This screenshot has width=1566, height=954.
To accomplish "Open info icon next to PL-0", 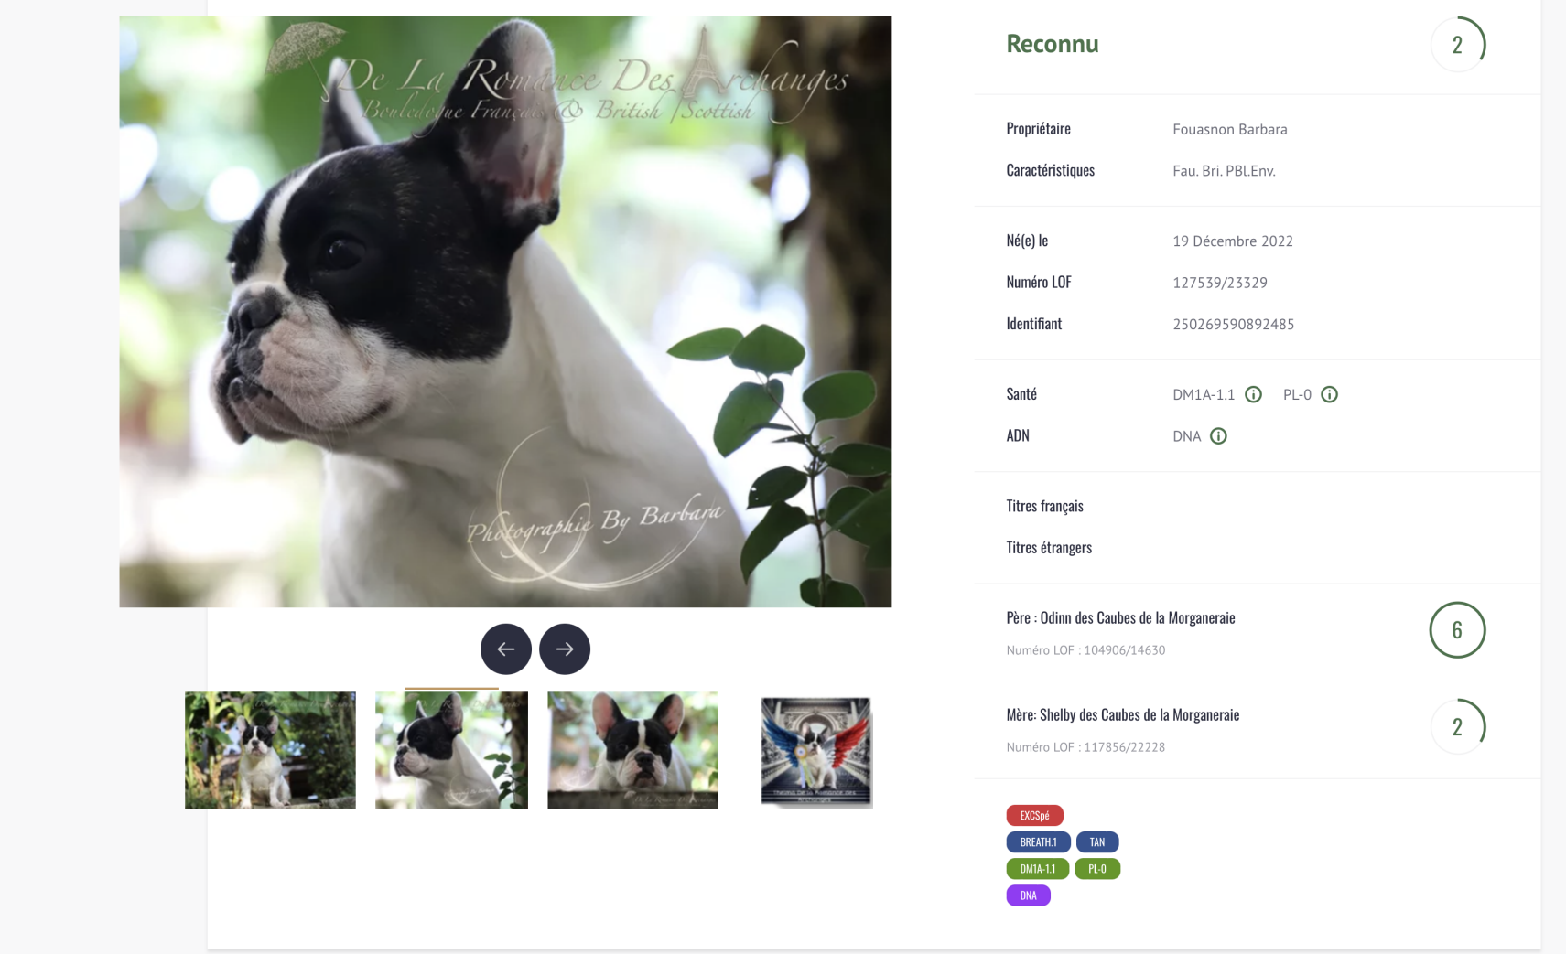I will click(x=1329, y=394).
